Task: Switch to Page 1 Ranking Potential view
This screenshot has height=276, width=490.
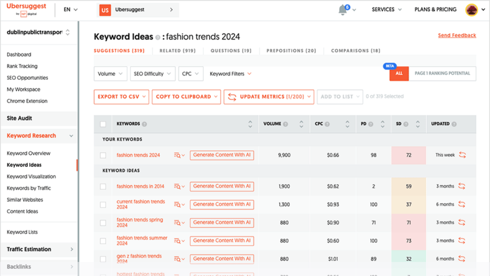Action: [x=443, y=74]
